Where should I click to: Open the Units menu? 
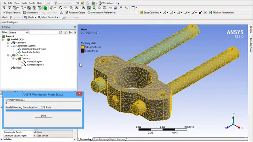point(24,3)
